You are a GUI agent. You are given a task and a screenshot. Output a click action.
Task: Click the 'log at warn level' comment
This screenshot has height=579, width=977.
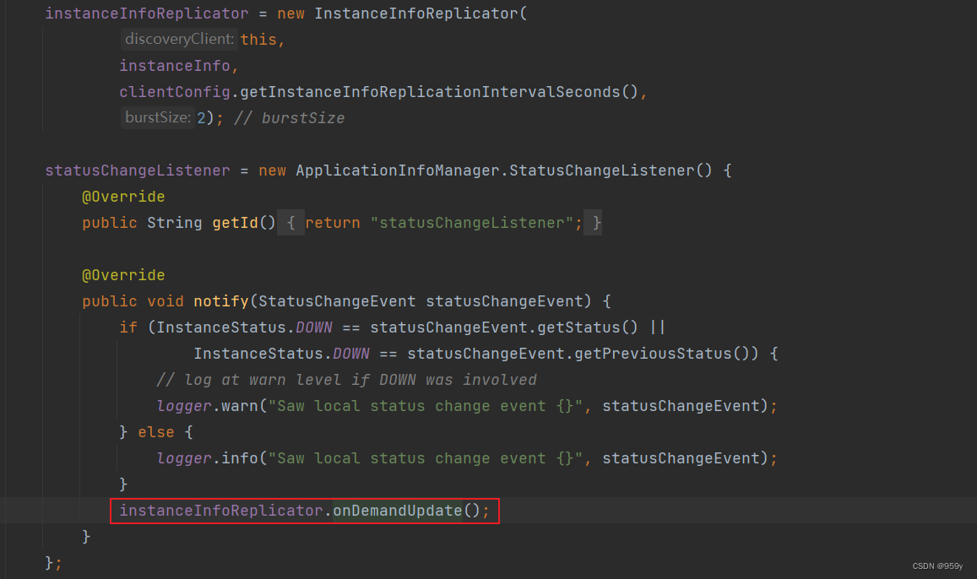(346, 379)
